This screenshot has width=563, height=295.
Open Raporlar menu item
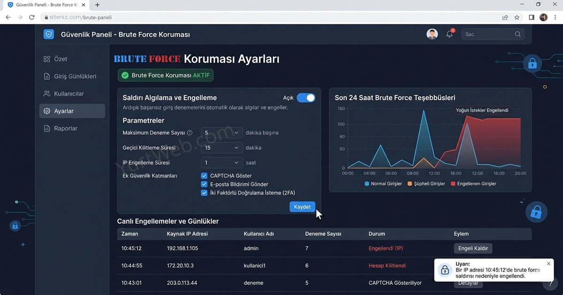[x=72, y=129]
